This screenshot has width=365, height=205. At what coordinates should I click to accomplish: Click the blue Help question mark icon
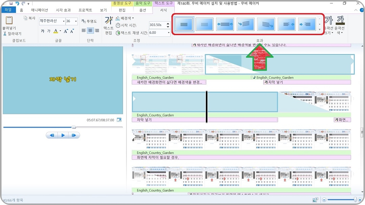(x=362, y=10)
